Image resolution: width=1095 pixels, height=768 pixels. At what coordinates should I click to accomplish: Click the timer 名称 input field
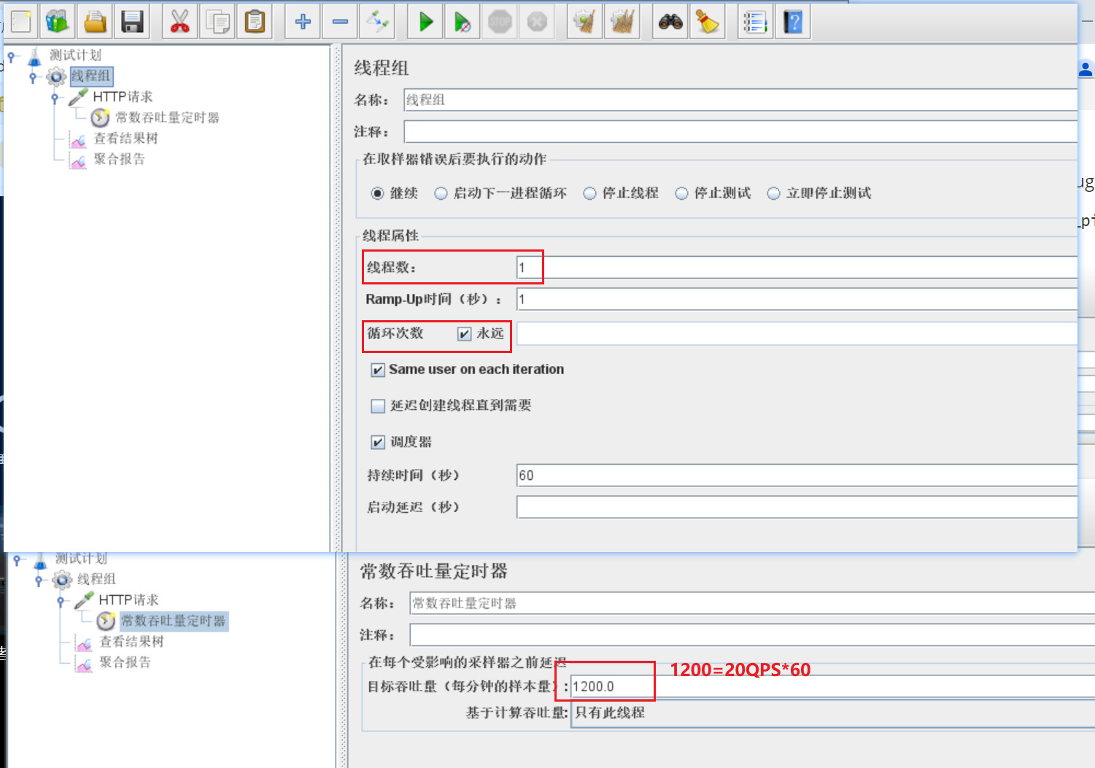(x=752, y=603)
